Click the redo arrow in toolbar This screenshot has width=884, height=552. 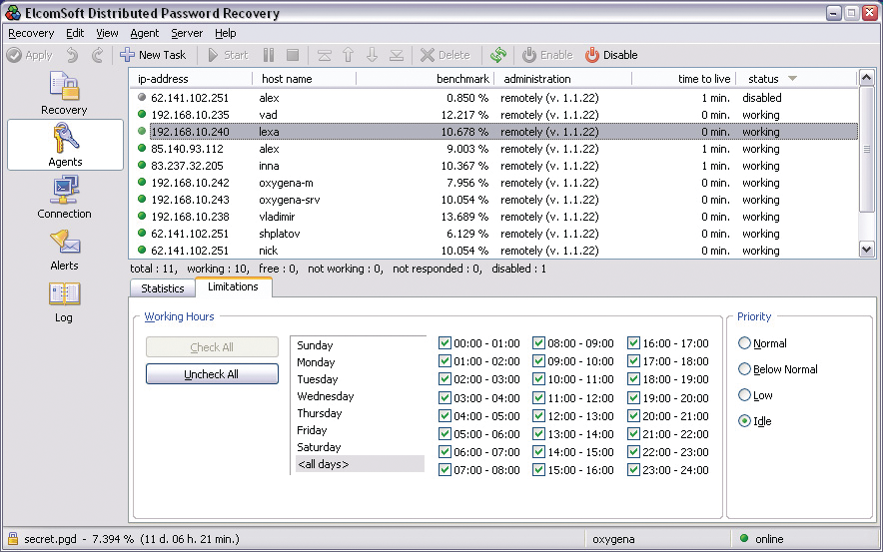(x=98, y=55)
